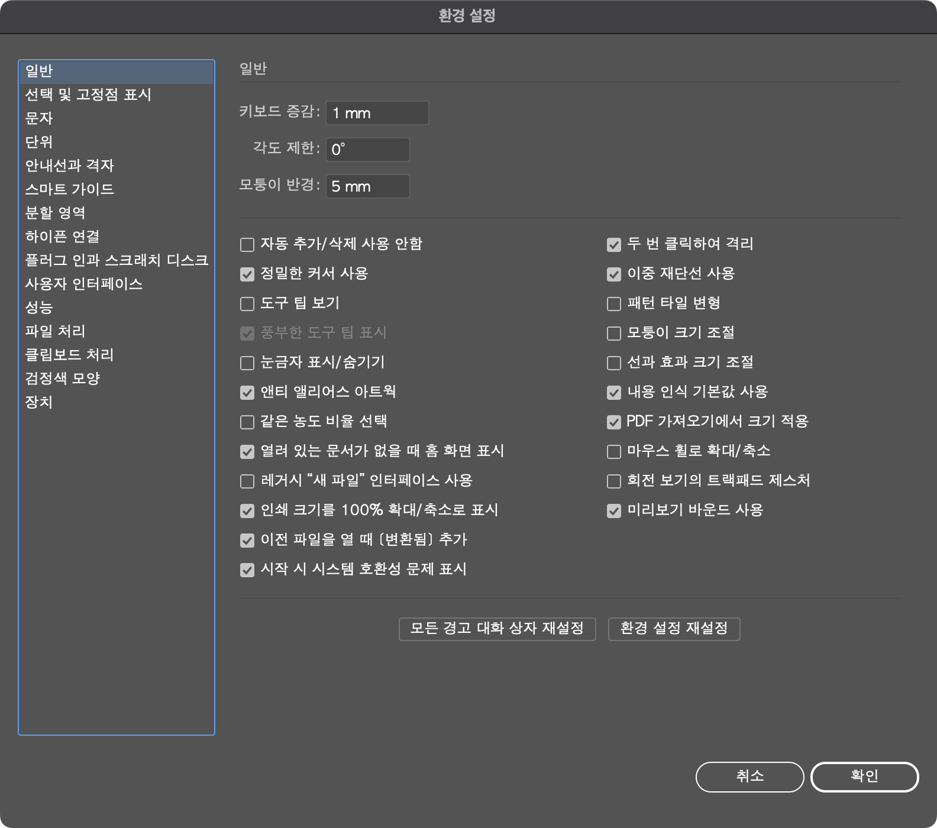The height and width of the screenshot is (828, 937).
Task: Enable 자동 추가/삭제 사용 안함 checkbox
Action: (247, 244)
